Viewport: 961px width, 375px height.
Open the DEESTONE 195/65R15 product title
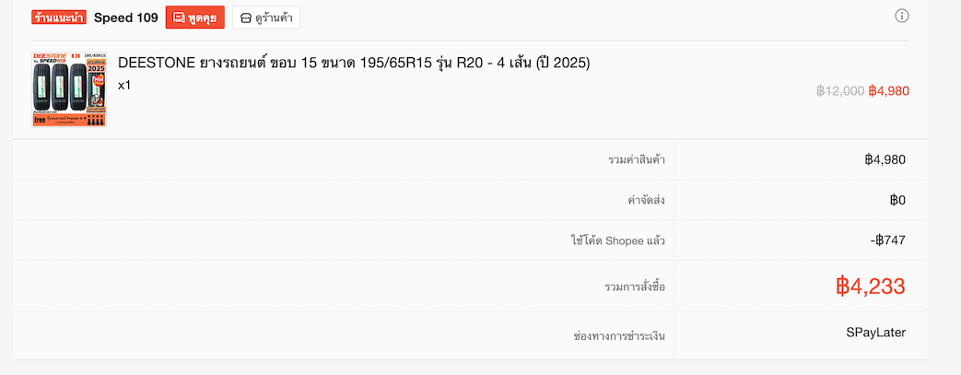pyautogui.click(x=354, y=63)
